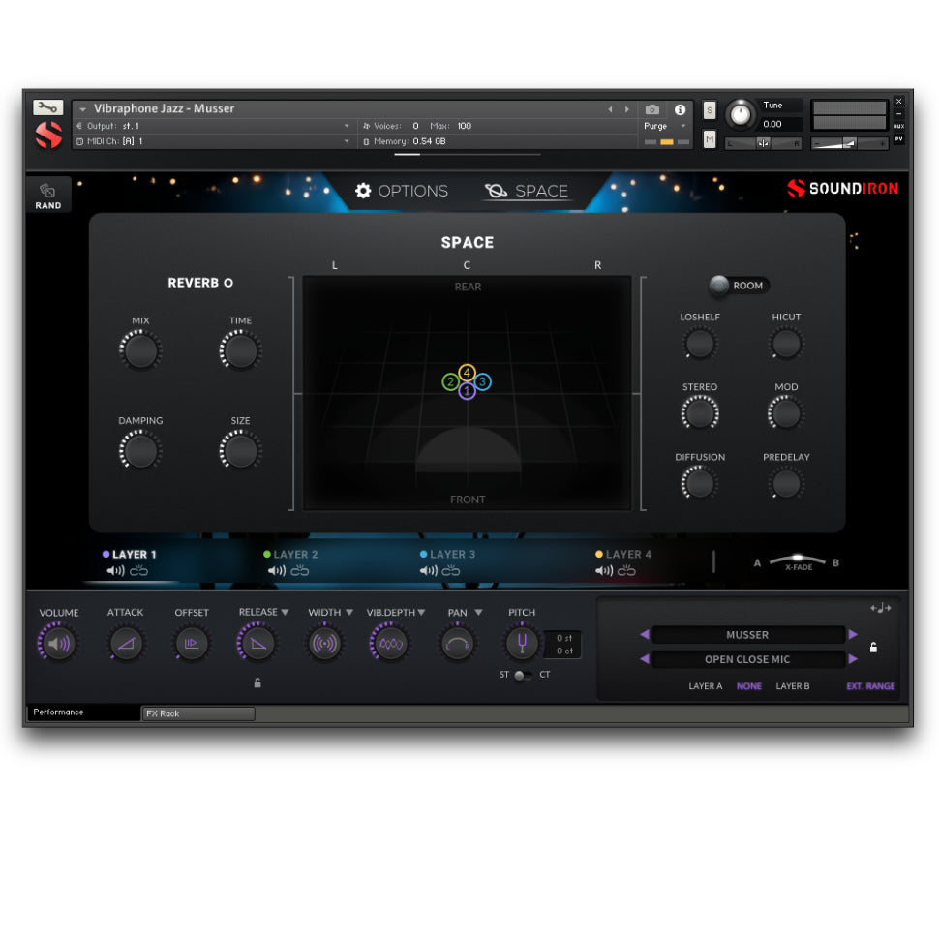Image resolution: width=939 pixels, height=939 pixels.
Task: Enable the ROOM reverb toggle
Action: tap(719, 285)
